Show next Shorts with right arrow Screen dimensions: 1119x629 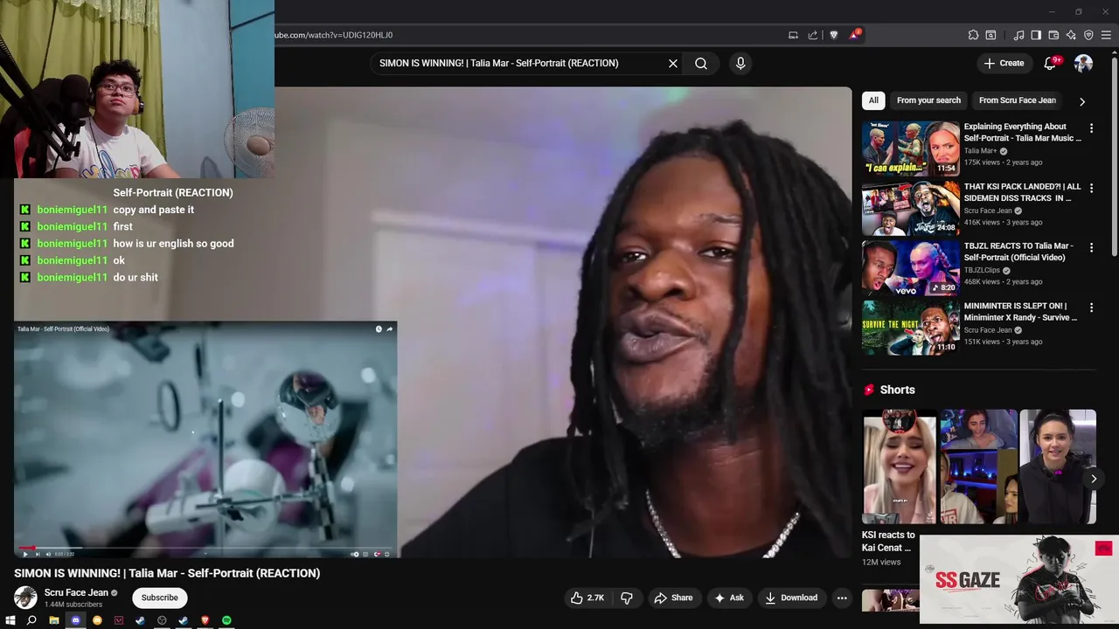[x=1093, y=479]
